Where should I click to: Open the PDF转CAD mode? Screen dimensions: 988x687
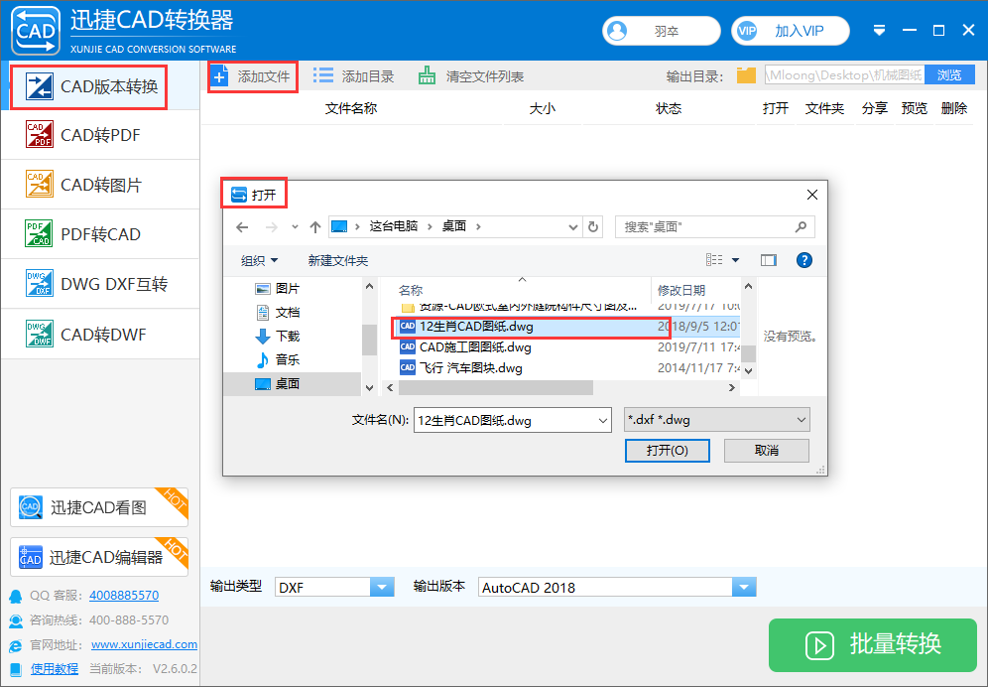(x=100, y=234)
